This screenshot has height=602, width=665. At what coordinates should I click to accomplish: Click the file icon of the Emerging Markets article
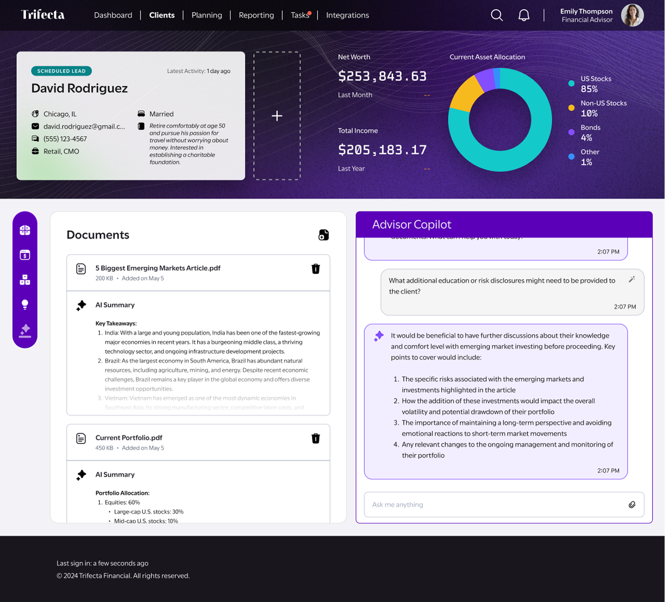point(81,269)
